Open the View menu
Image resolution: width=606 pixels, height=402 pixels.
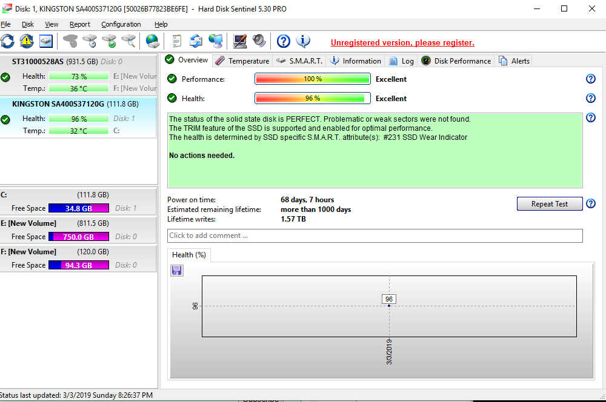click(x=52, y=24)
